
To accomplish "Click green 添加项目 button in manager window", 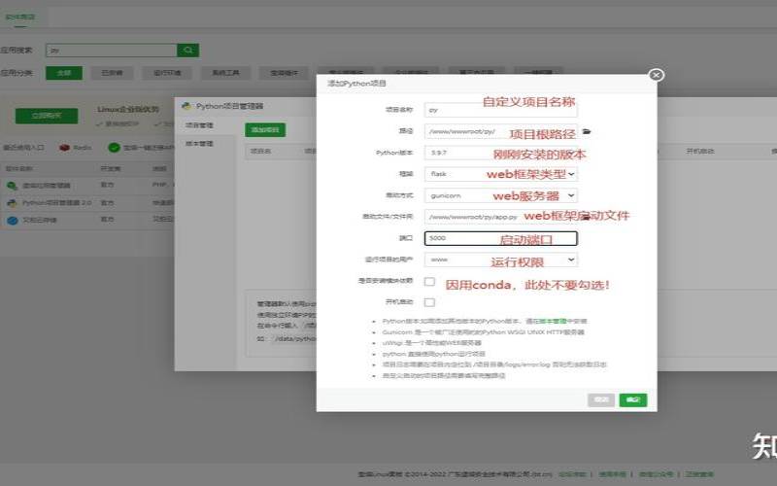I will click(265, 130).
